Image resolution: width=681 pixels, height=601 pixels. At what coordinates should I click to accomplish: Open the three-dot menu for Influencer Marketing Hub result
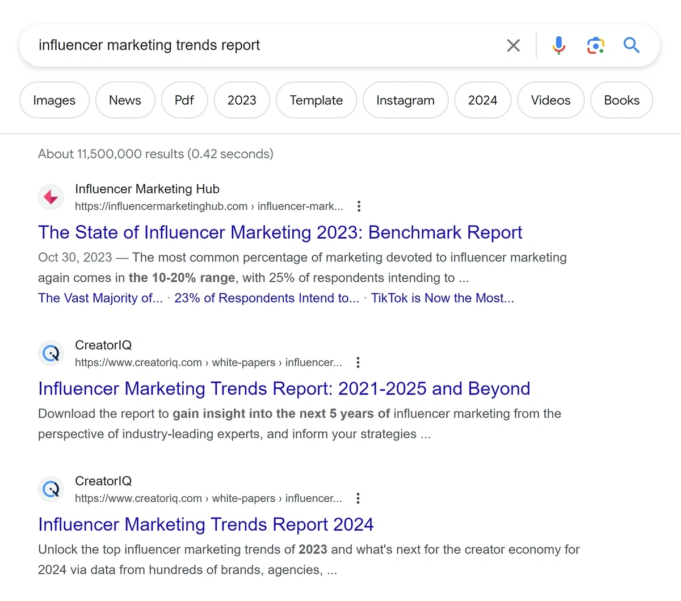[359, 206]
